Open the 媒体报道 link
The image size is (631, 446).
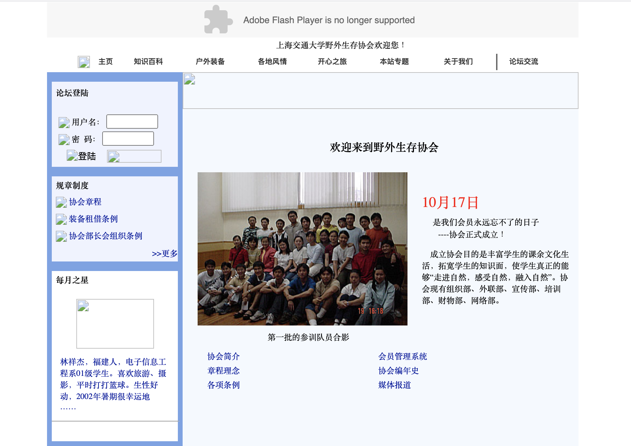click(x=395, y=385)
